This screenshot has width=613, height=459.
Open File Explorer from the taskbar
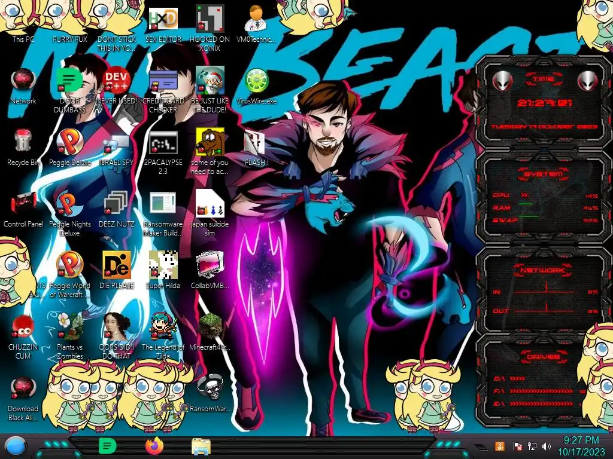[x=201, y=446]
